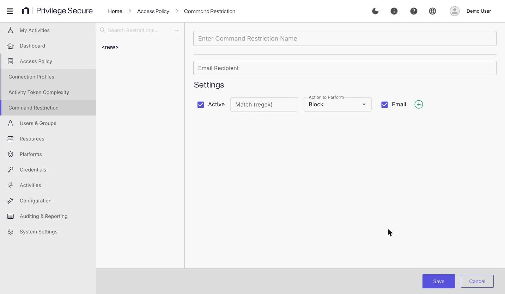Click the Demo User avatar icon

[455, 11]
